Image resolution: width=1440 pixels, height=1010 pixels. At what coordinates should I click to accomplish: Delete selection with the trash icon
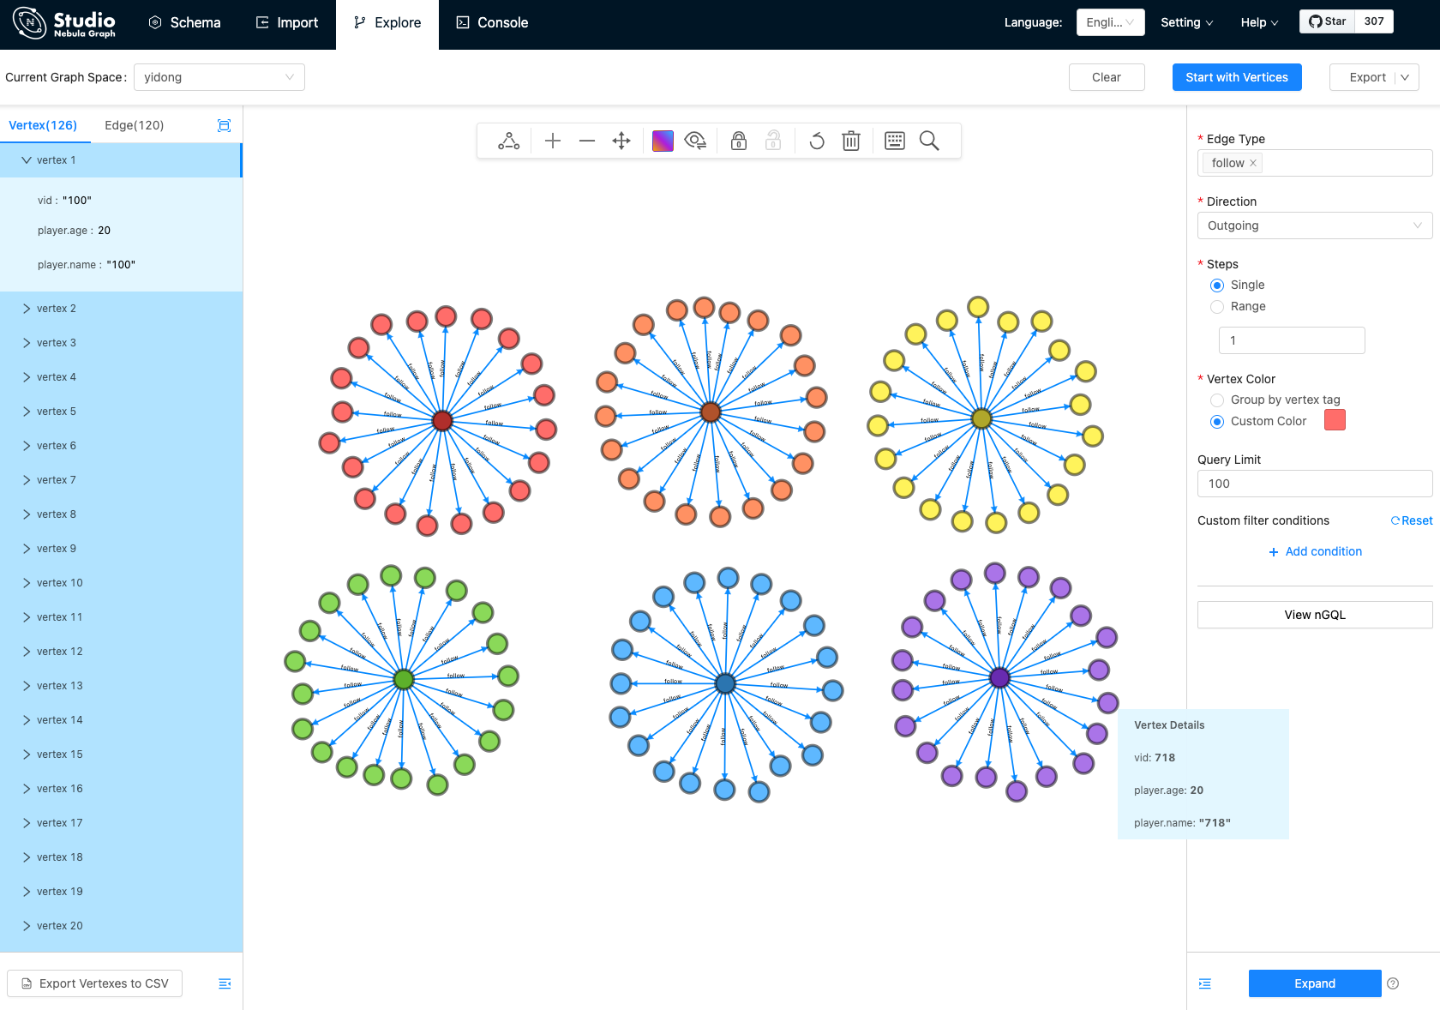[851, 141]
